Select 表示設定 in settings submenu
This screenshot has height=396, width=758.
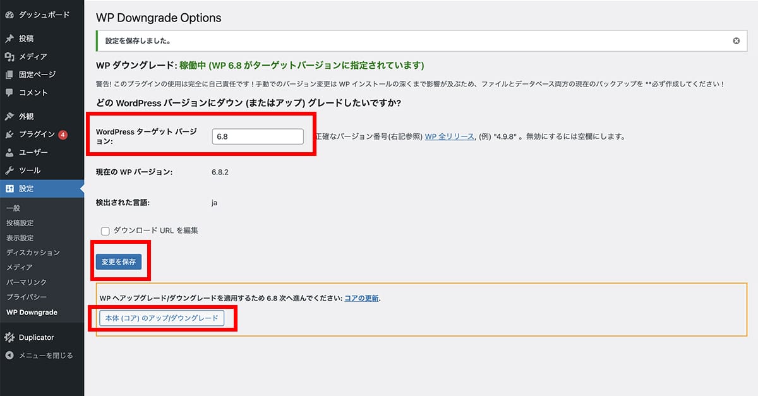pyautogui.click(x=20, y=238)
